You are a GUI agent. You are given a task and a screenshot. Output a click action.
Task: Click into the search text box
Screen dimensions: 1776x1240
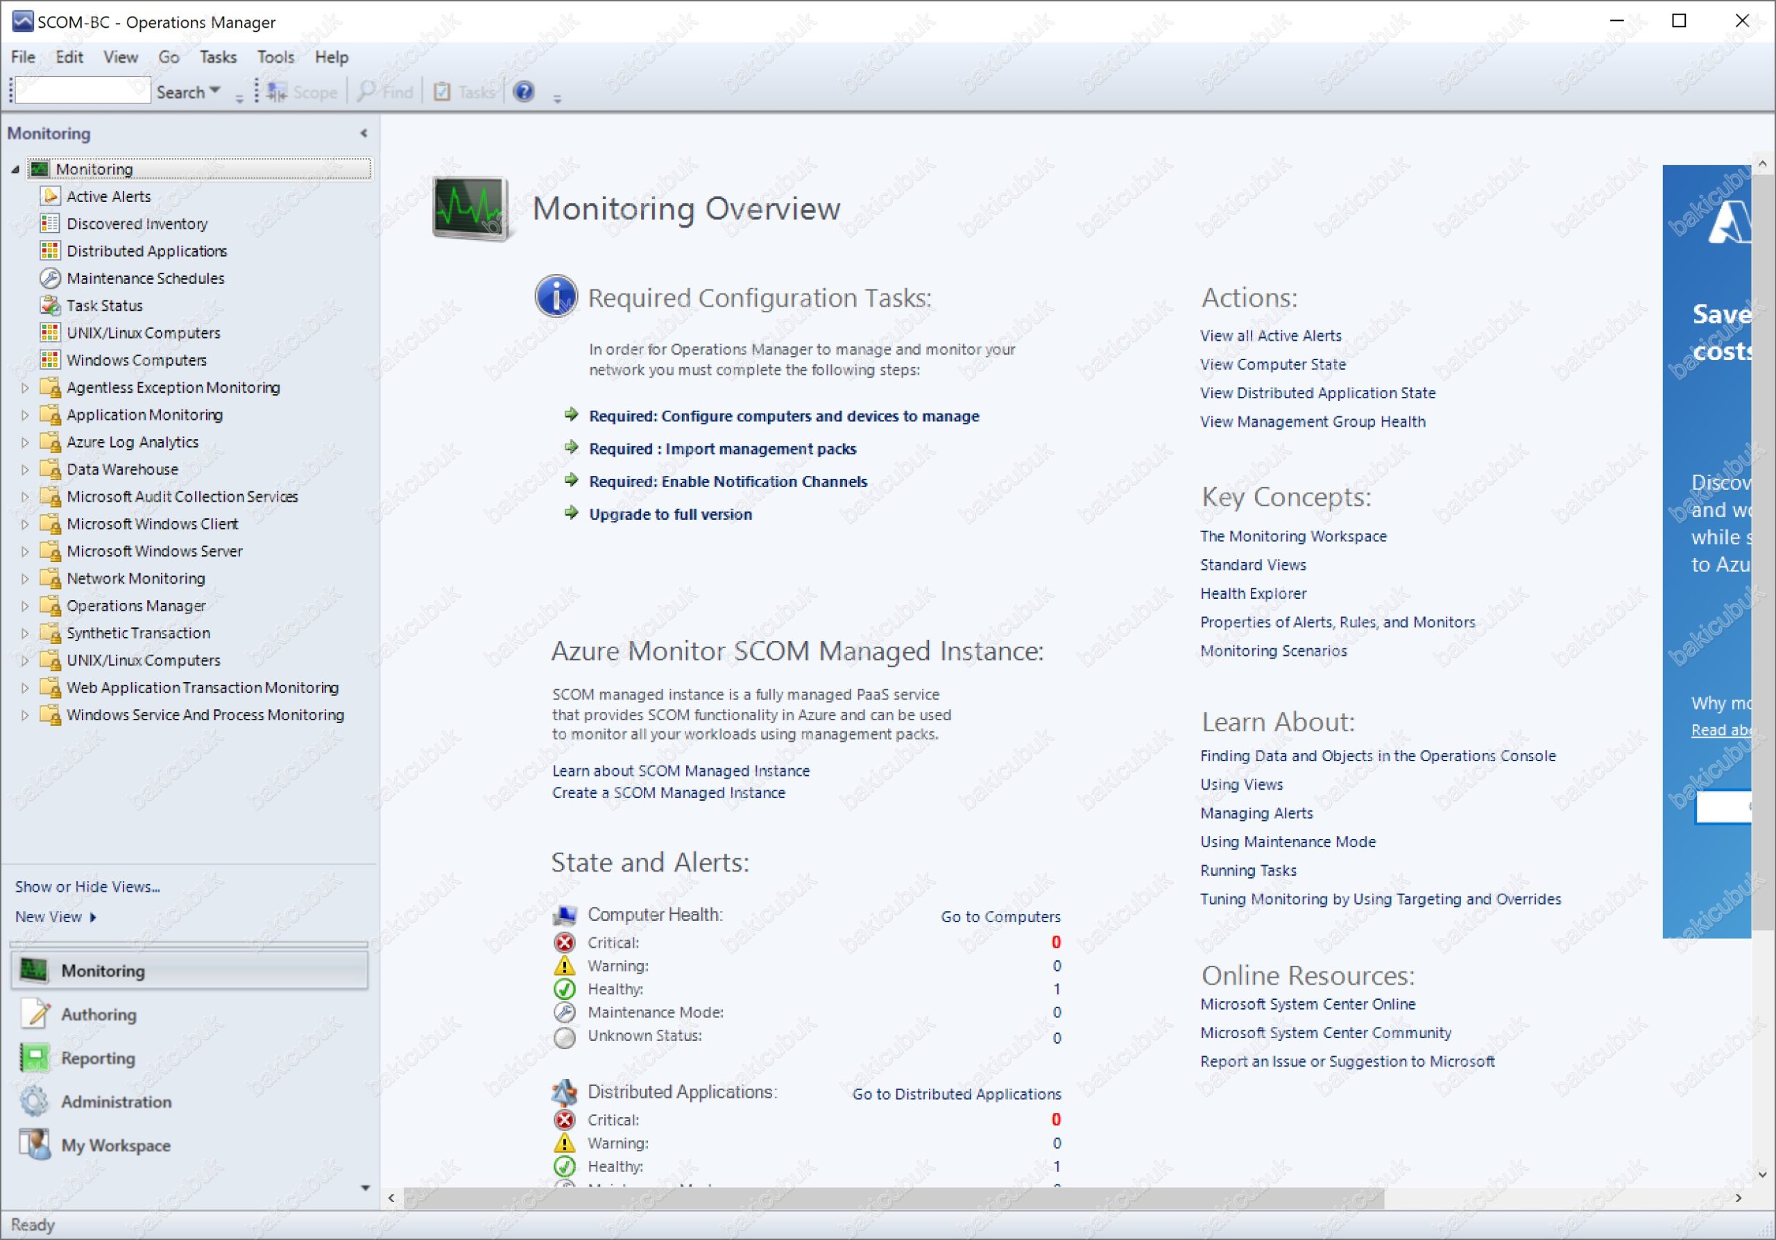click(83, 90)
